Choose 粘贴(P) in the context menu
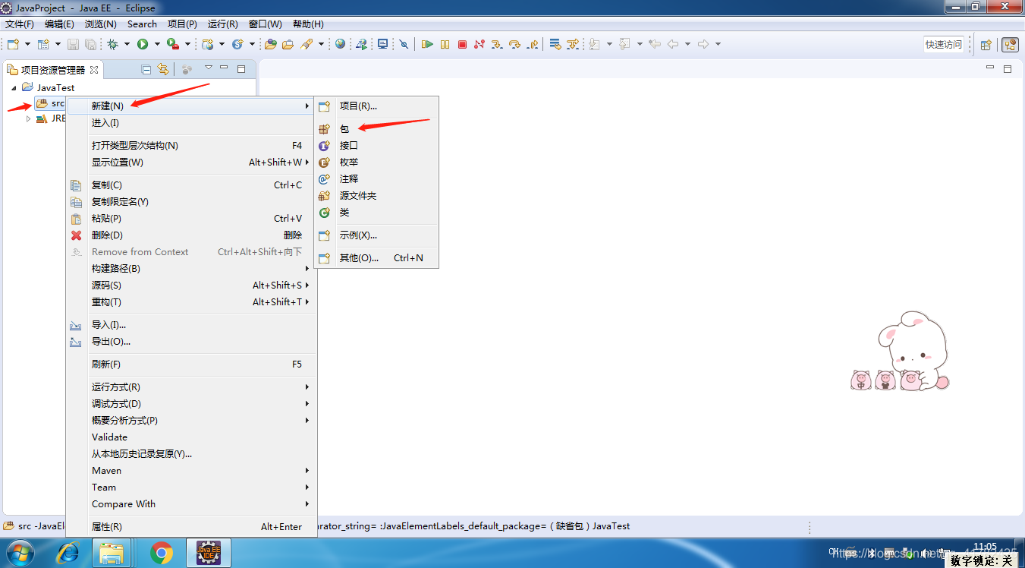Image resolution: width=1025 pixels, height=568 pixels. point(191,219)
